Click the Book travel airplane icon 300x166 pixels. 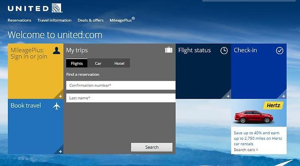(x=56, y=106)
